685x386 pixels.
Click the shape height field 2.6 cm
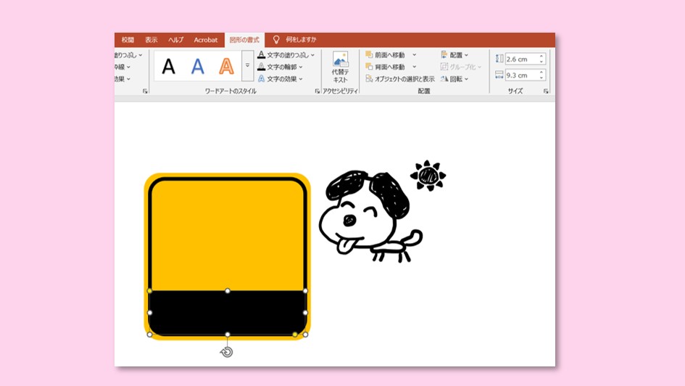520,59
